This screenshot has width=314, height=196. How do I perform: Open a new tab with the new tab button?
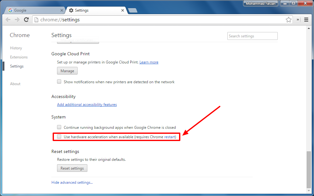coord(133,10)
